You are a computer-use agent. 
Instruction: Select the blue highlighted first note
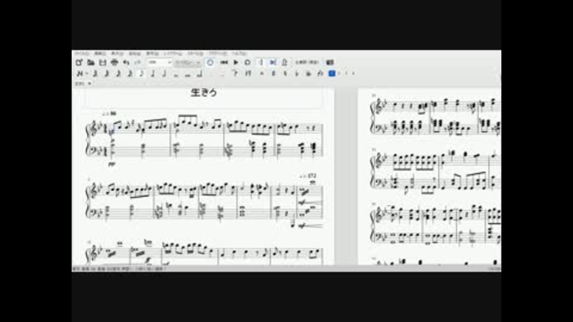click(x=112, y=132)
